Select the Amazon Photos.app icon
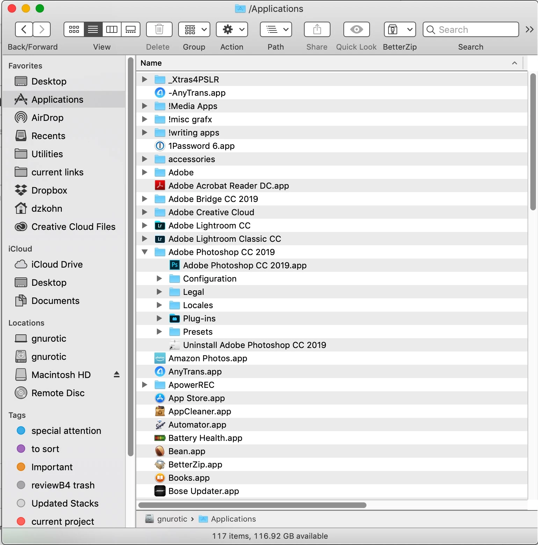The width and height of the screenshot is (538, 545). click(160, 358)
